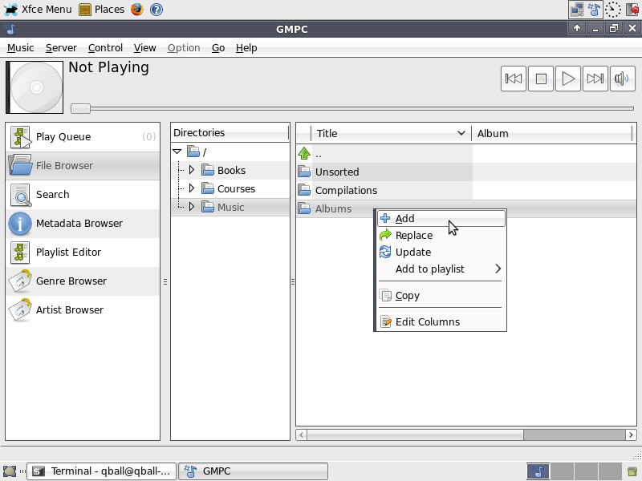Viewport: 642px width, 481px height.
Task: Sort by the Title column header
Action: pyautogui.click(x=391, y=133)
